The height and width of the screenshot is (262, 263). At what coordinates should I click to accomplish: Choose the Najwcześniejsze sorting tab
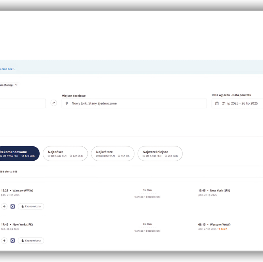tap(160, 154)
